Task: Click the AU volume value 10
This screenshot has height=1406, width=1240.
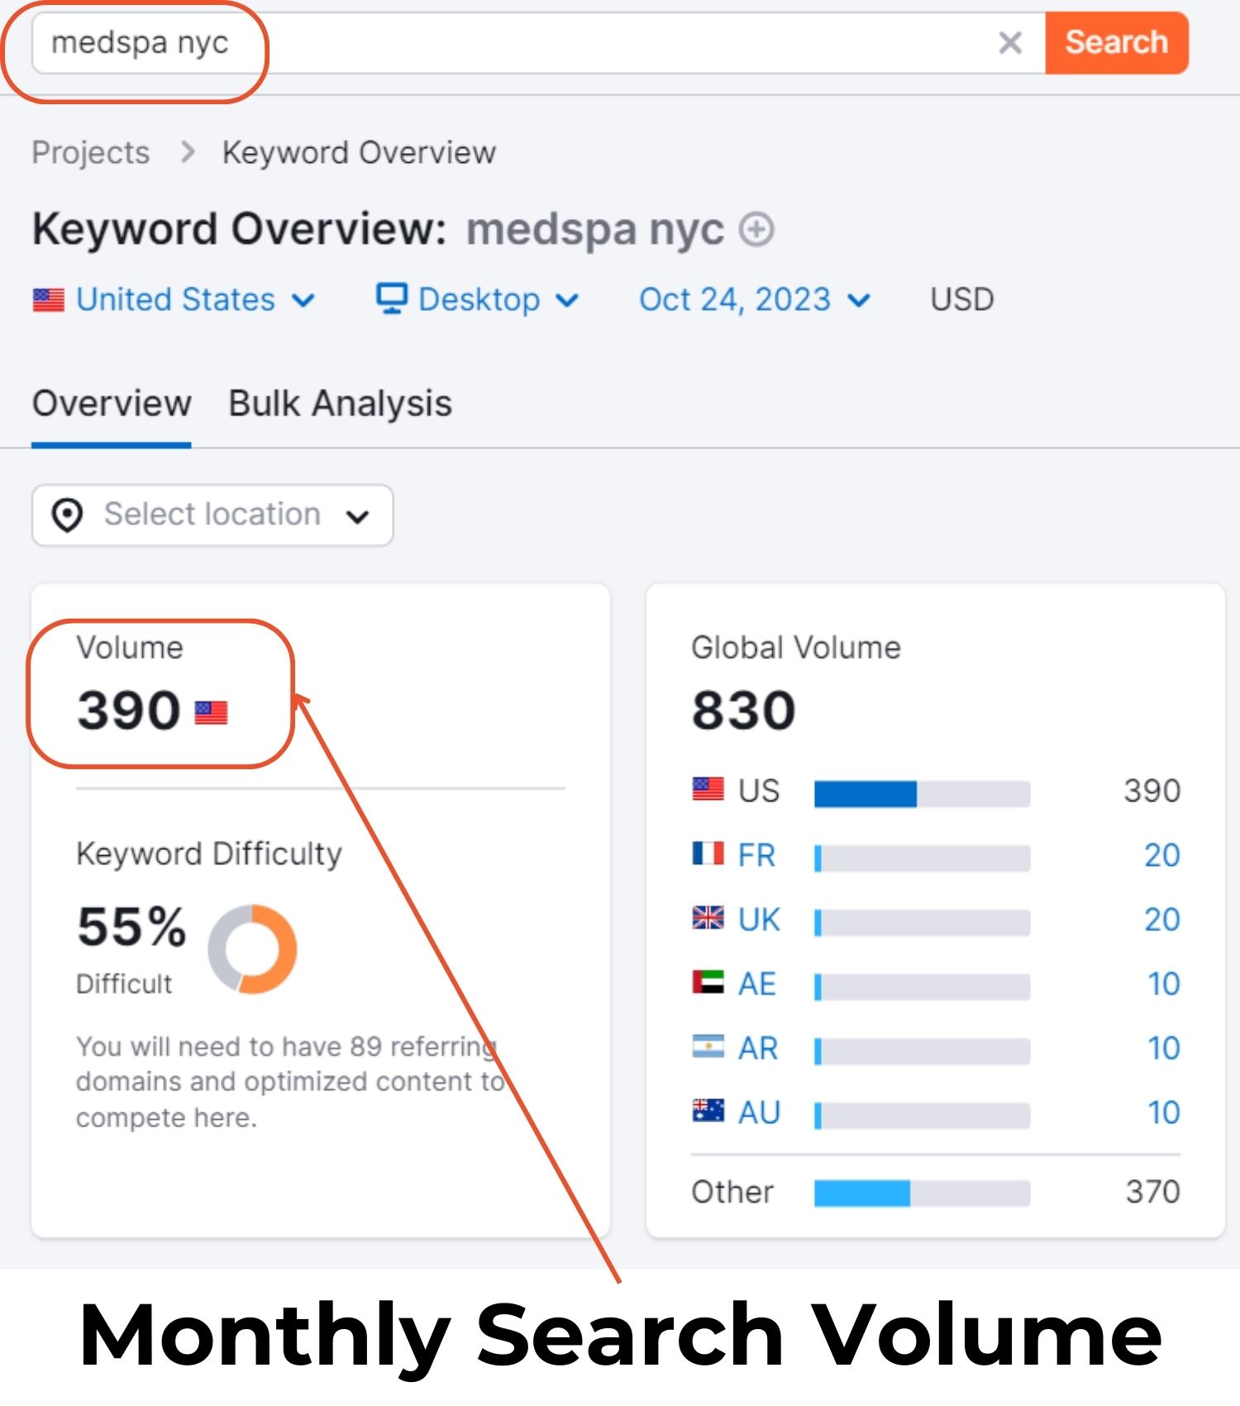Action: coord(1164,1112)
